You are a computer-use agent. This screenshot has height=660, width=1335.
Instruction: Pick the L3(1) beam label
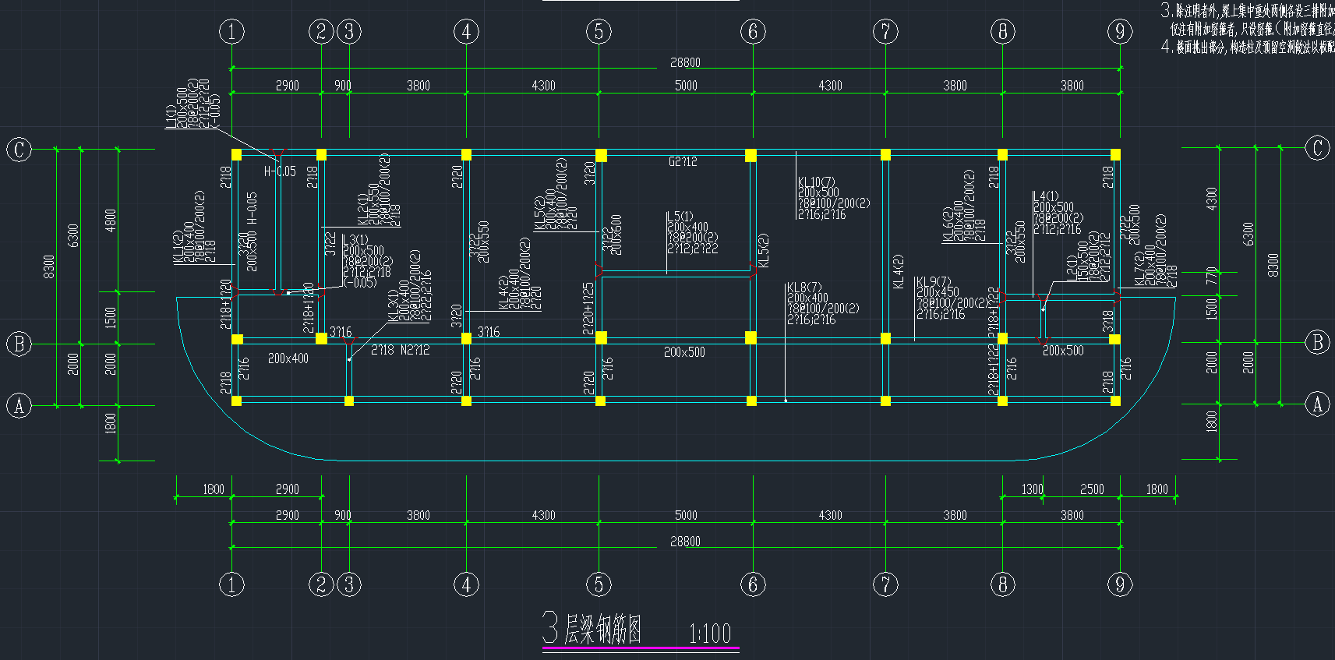pos(355,240)
